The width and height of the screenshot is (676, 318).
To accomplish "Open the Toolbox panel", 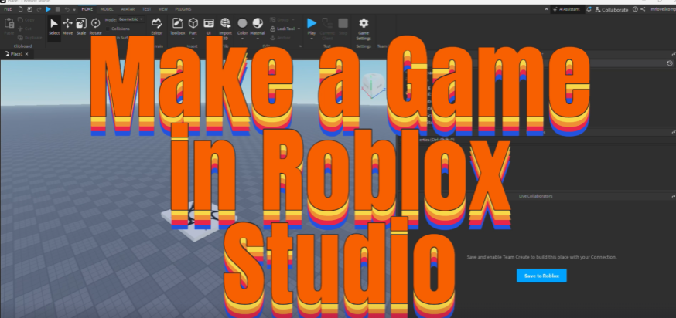I will point(177,26).
